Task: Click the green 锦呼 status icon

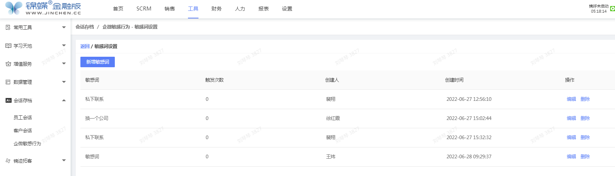Action: coord(612,9)
